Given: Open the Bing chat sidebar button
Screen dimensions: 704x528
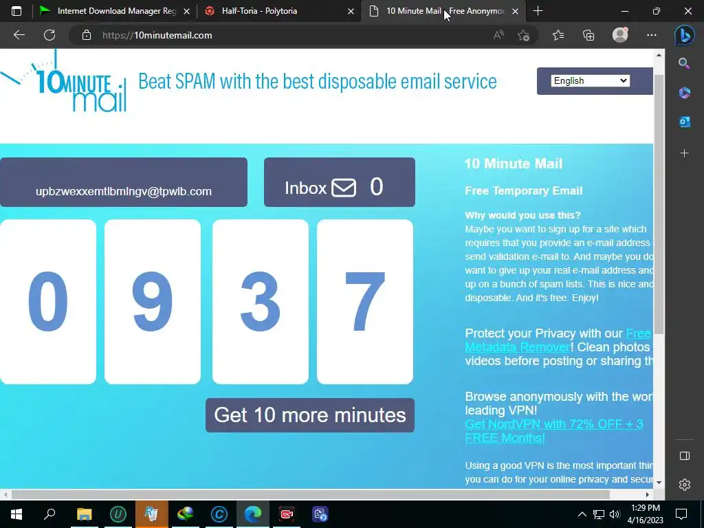Looking at the screenshot, I should coord(684,35).
